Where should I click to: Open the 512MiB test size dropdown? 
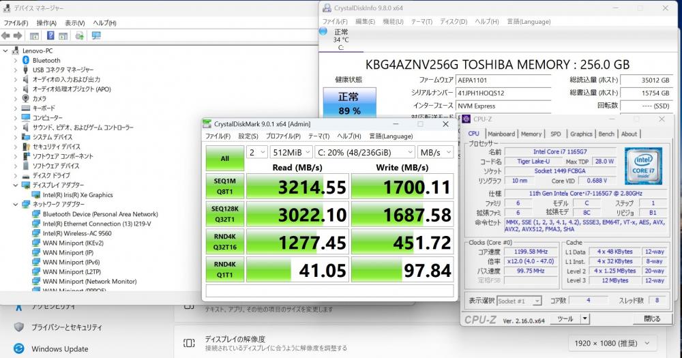tap(291, 152)
